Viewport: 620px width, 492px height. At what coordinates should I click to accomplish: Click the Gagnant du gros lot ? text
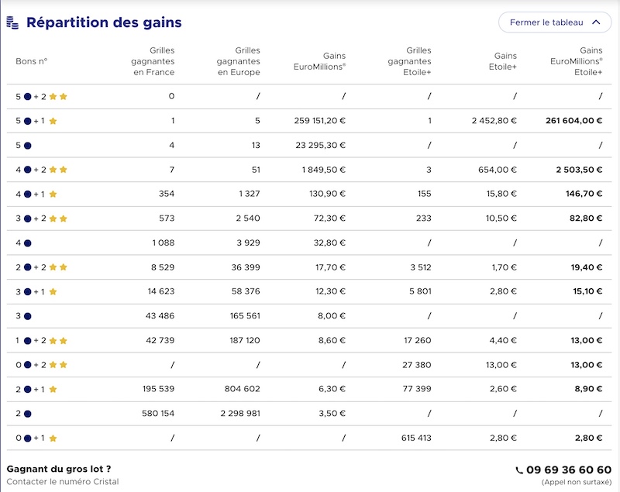click(x=59, y=469)
